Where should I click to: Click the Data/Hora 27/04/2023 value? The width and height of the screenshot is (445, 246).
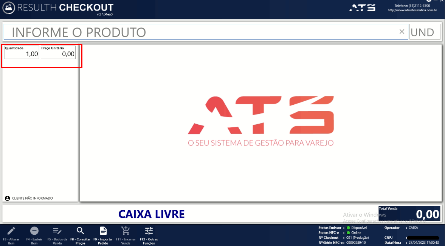click(x=424, y=243)
